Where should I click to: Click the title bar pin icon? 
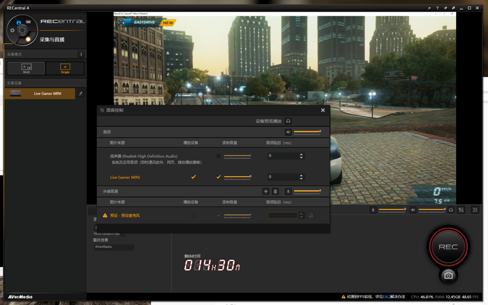[445, 8]
